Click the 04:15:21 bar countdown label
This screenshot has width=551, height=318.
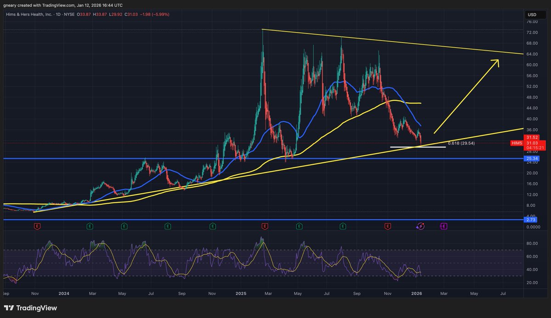pos(534,148)
